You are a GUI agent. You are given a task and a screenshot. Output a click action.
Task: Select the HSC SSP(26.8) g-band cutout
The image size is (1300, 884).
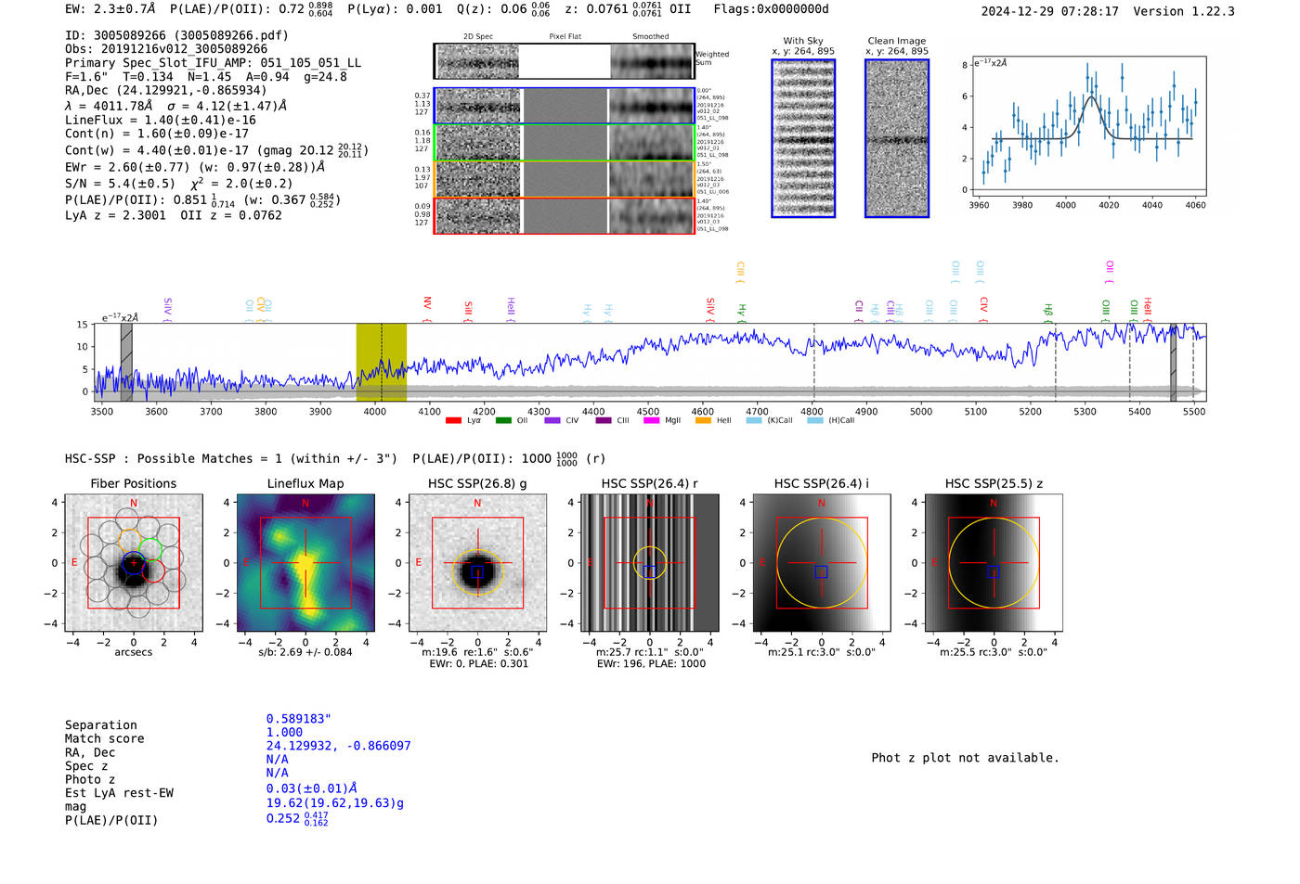pyautogui.click(x=477, y=563)
